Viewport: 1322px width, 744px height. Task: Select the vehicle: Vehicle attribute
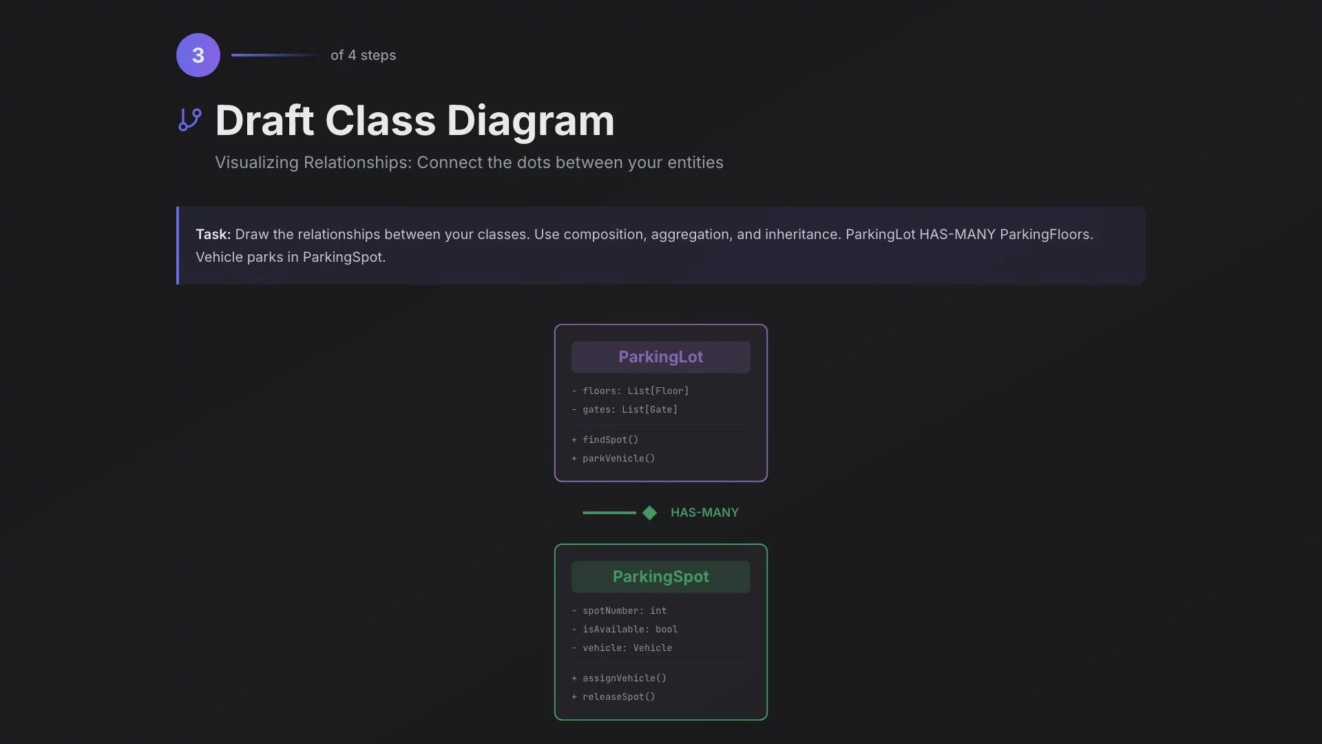coord(627,648)
